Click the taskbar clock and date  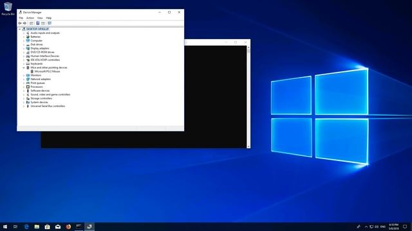(393, 227)
